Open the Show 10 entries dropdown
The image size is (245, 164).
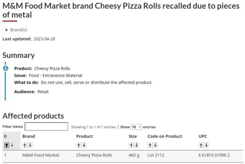[136, 127]
